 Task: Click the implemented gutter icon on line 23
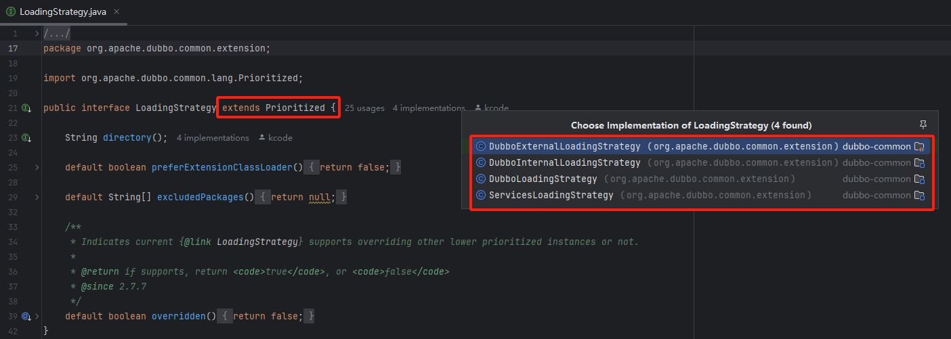coord(26,138)
